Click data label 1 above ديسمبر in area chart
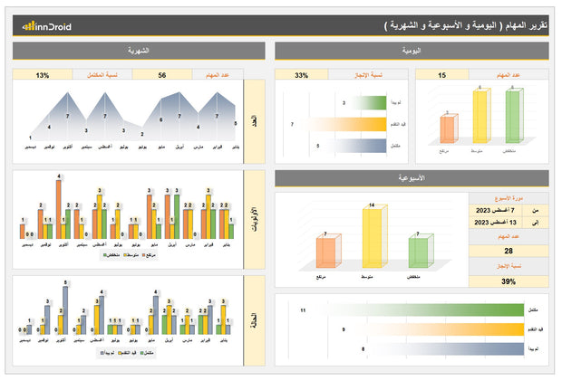 (30, 138)
